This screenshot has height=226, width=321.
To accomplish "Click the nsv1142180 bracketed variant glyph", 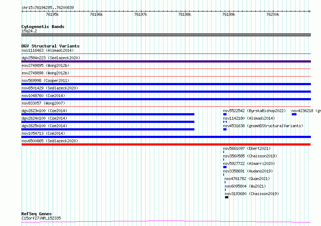I will (x=225, y=122).
